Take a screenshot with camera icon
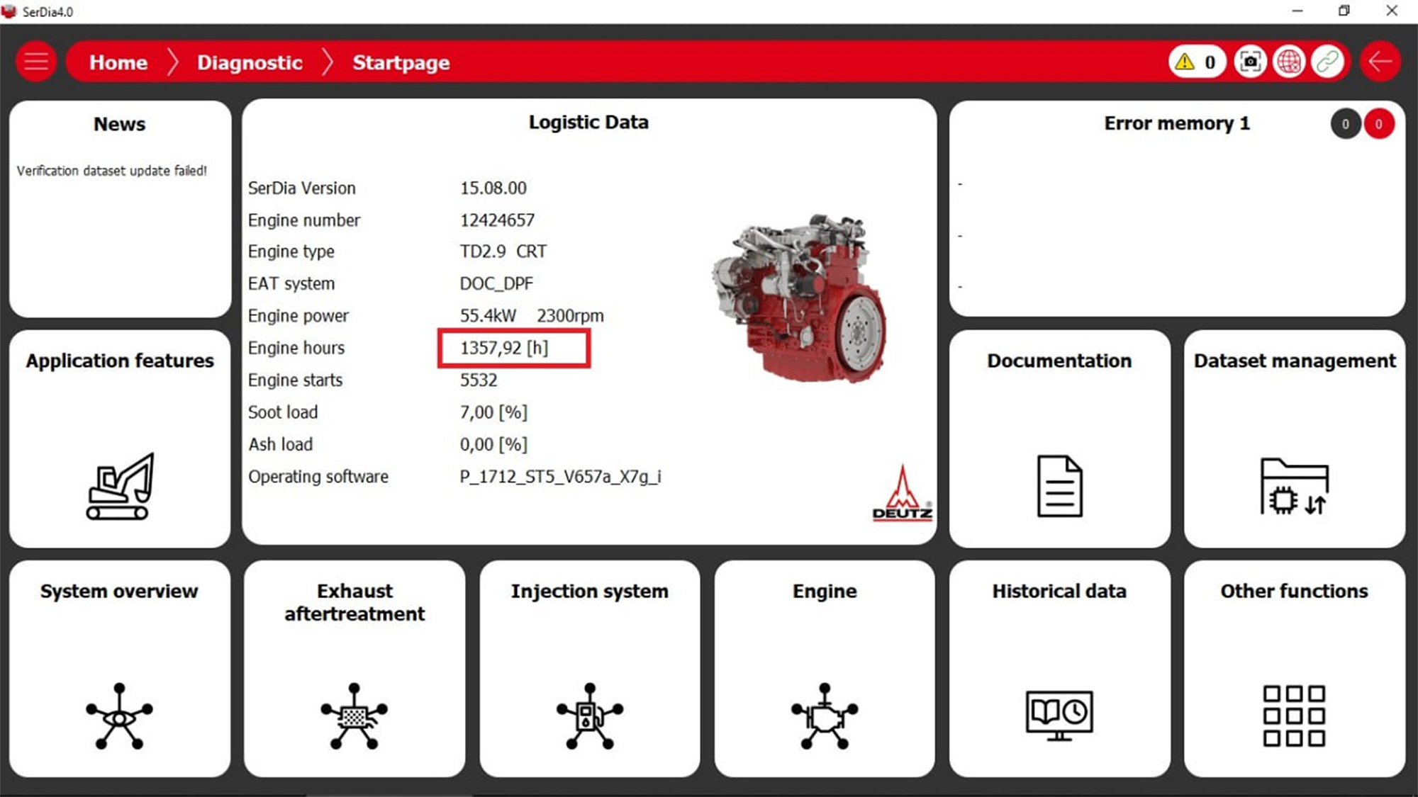1418x797 pixels. coord(1251,62)
